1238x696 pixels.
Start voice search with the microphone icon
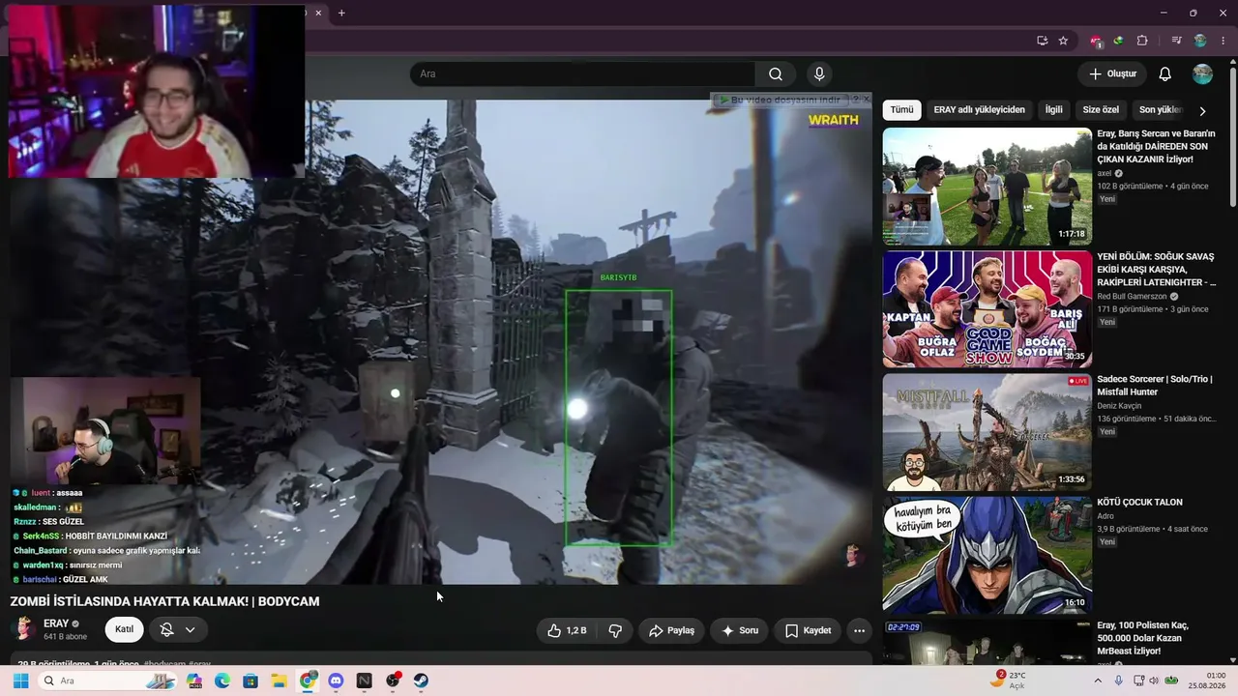(819, 74)
